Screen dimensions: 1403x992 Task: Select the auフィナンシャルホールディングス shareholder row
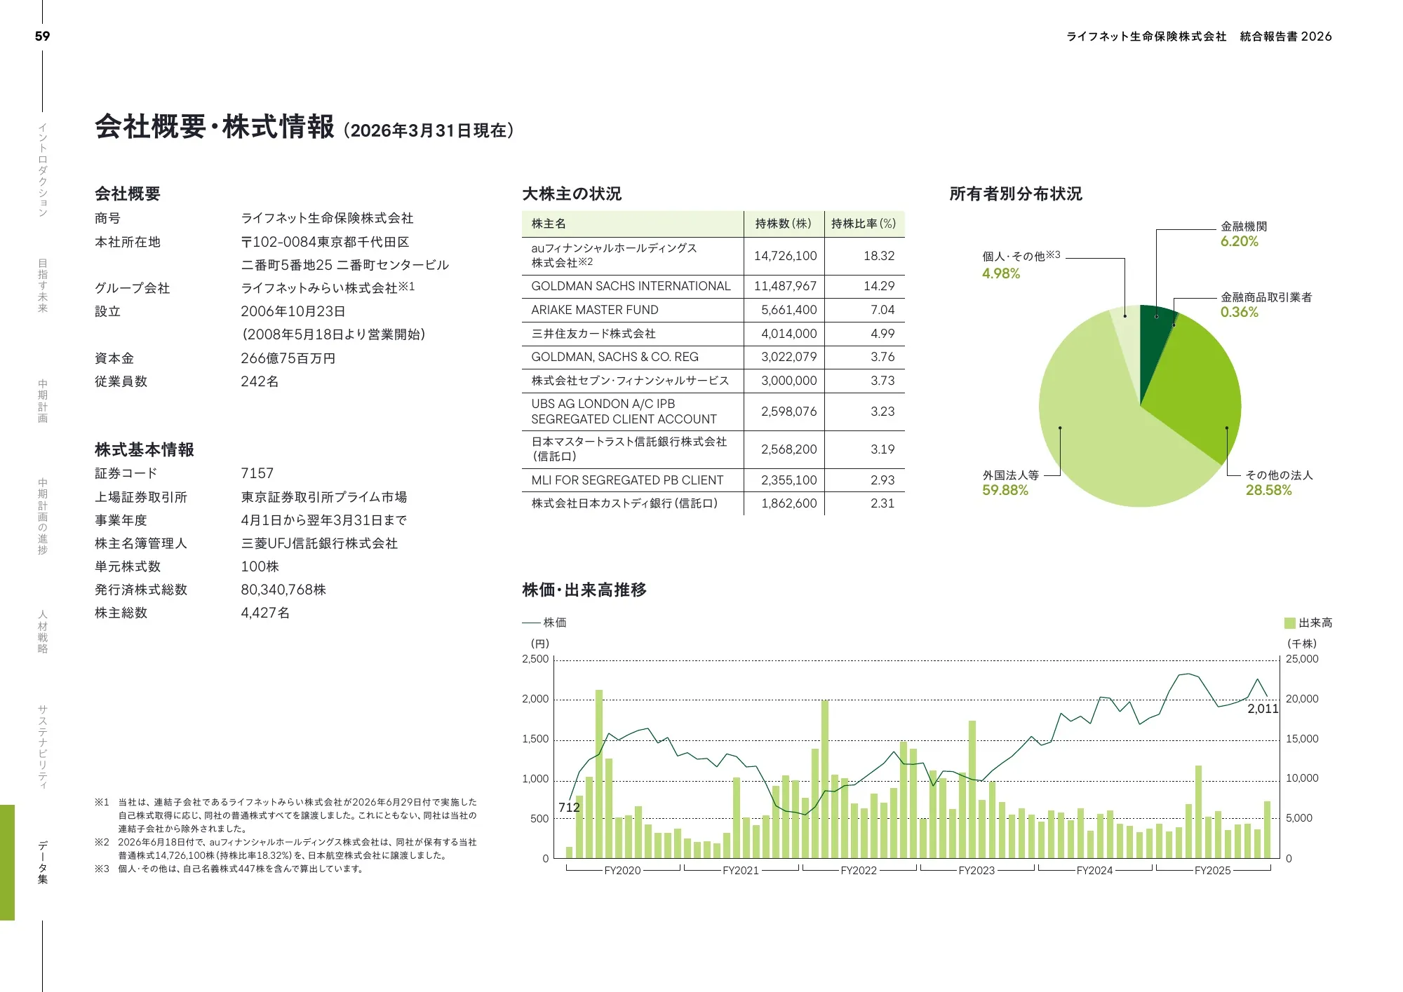coord(713,256)
